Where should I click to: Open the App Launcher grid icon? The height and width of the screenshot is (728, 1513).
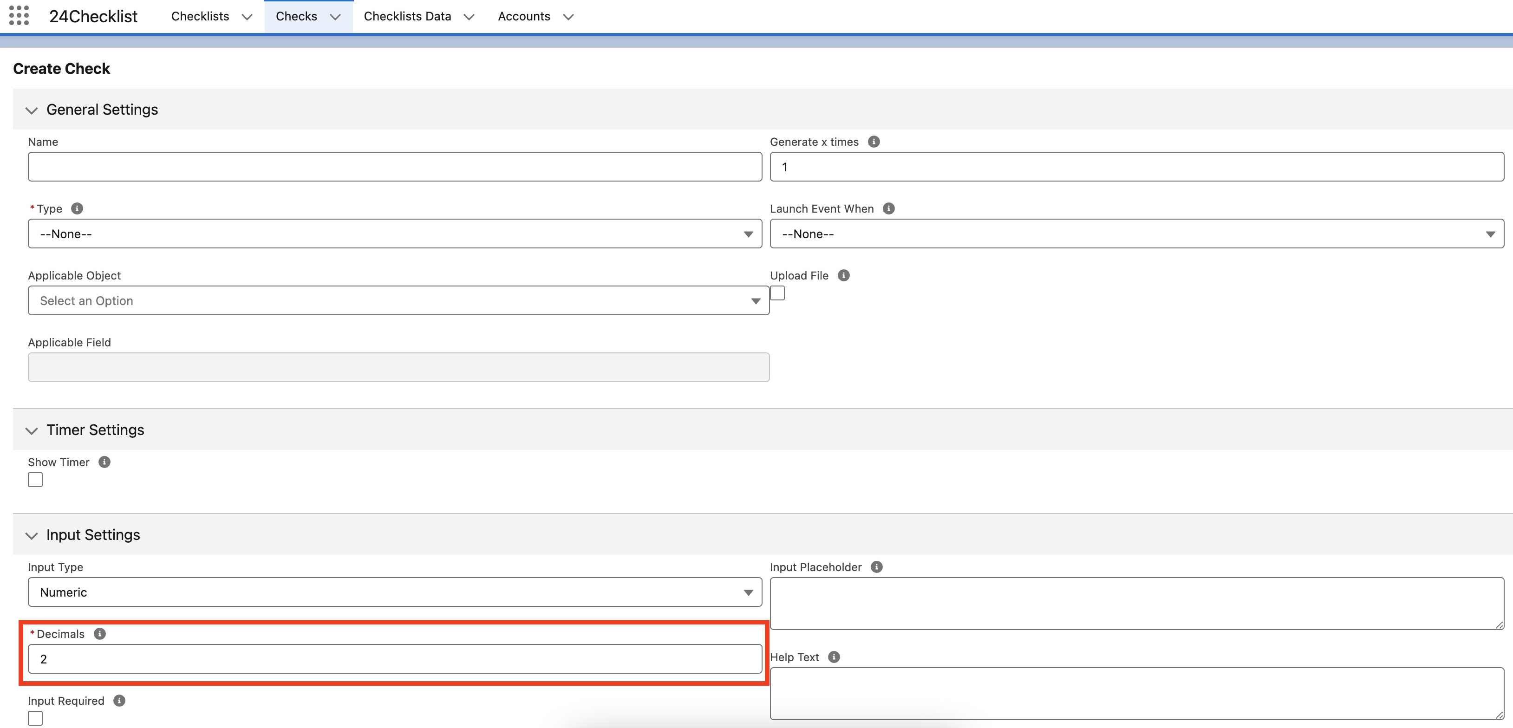pos(19,16)
